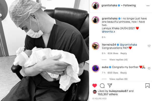Like ltorreira34's comment heart
This screenshot has height=101, width=152.
tap(149, 46)
